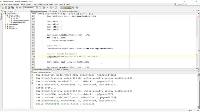Click the Save All toolbar icon
This screenshot has width=200, height=112.
tap(12, 7)
